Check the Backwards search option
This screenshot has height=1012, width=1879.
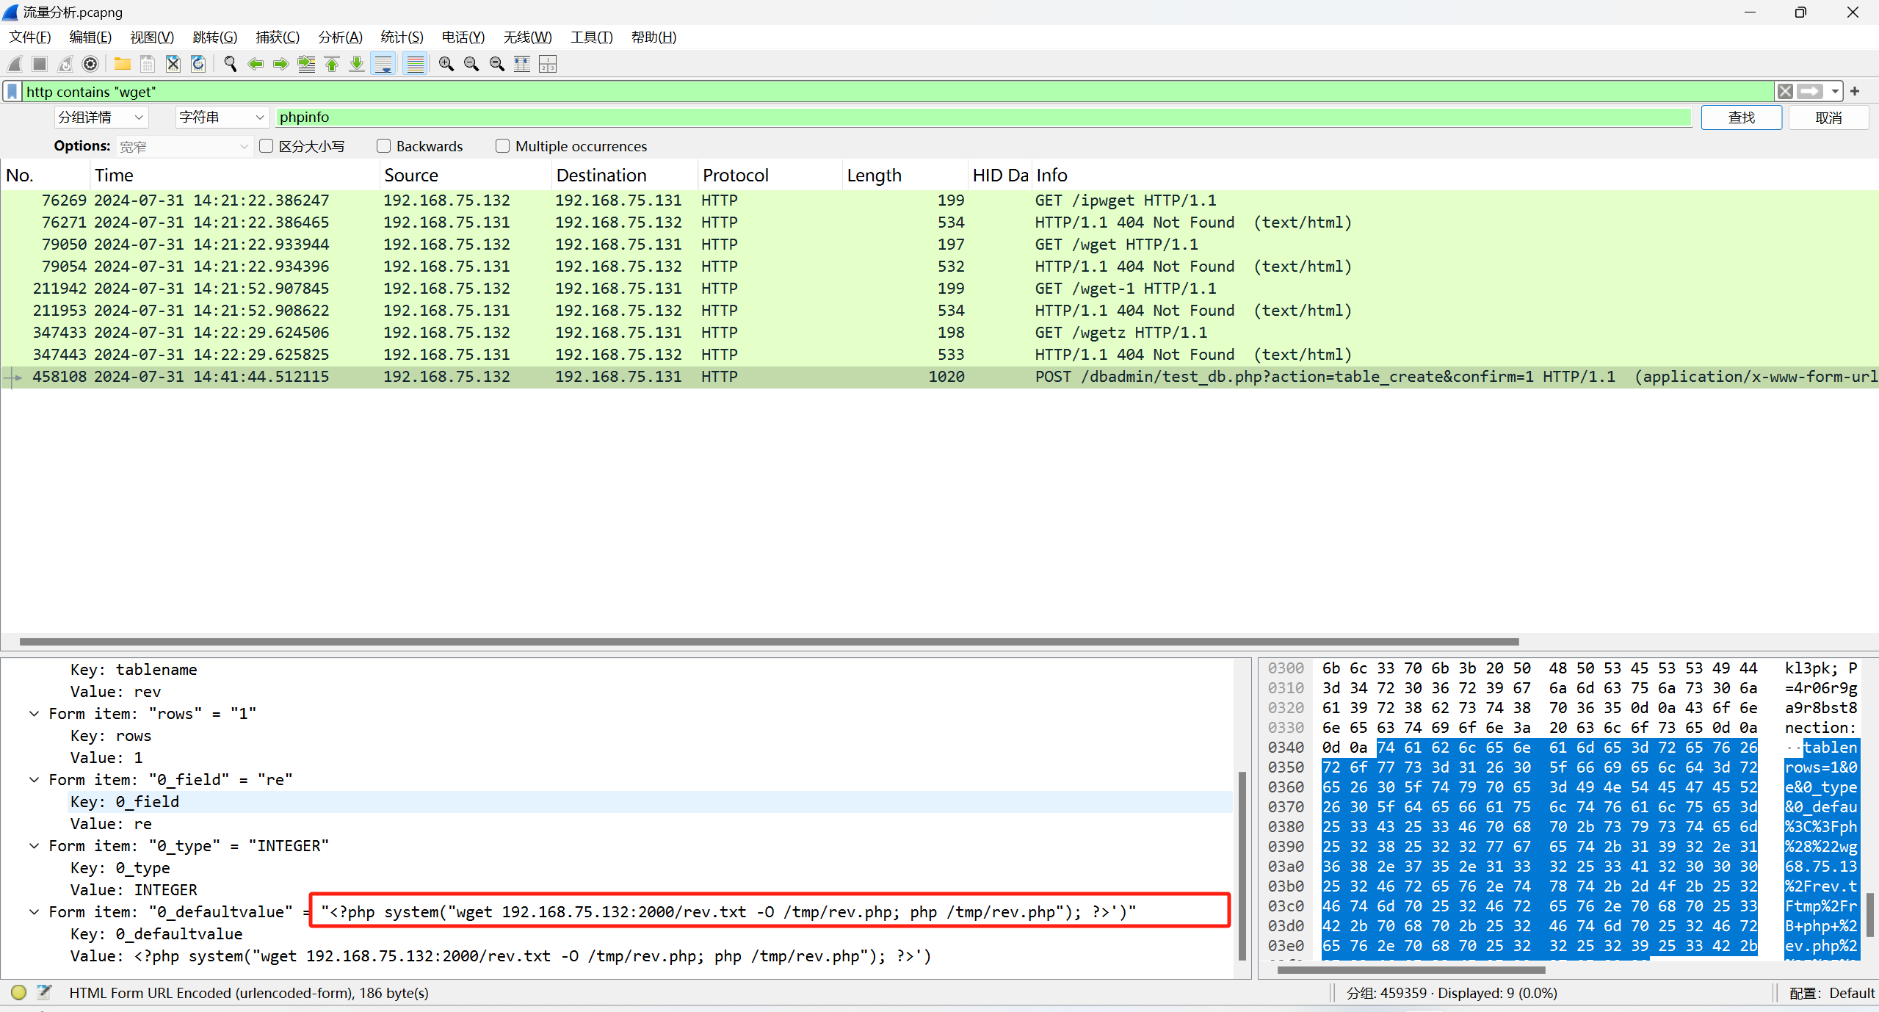pyautogui.click(x=383, y=146)
